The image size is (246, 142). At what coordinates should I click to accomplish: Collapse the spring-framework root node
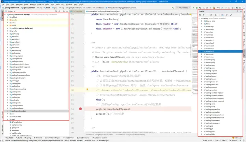pos(5,14)
